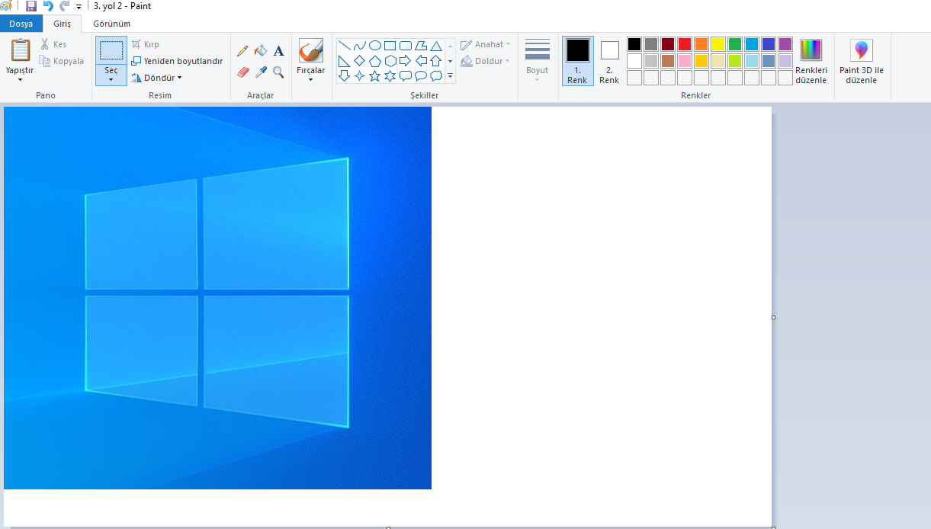931x529 pixels.
Task: Choose the orange color swatch
Action: click(701, 44)
